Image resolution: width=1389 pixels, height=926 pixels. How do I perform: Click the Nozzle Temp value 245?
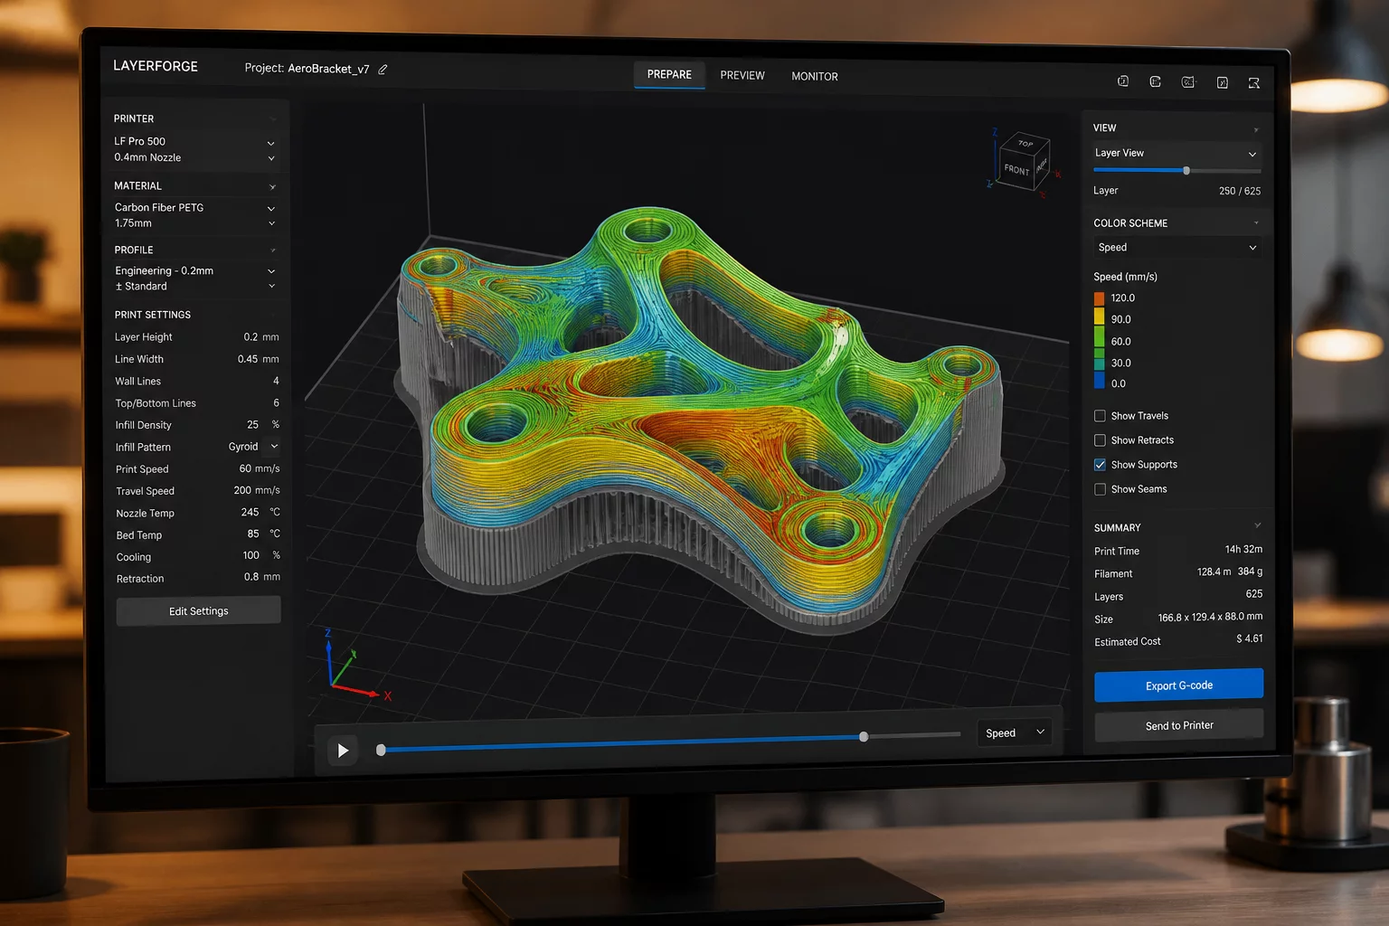[250, 513]
